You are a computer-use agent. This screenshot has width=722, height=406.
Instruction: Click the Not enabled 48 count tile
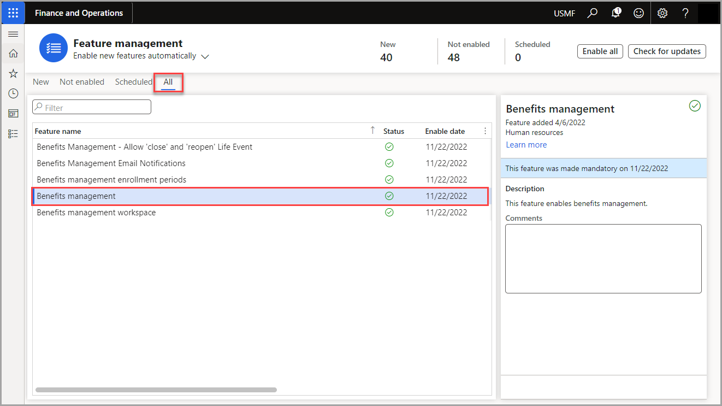pos(468,51)
